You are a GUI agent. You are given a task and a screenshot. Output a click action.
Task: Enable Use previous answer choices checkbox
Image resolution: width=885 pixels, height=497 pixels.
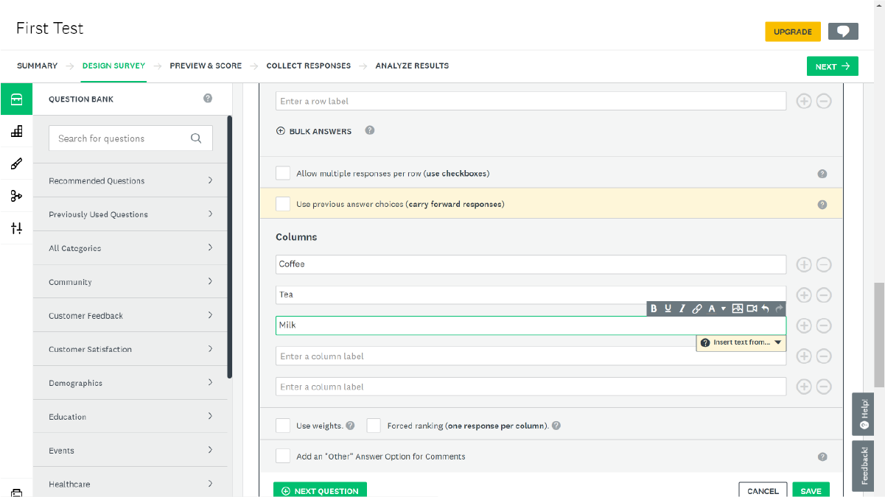(283, 204)
